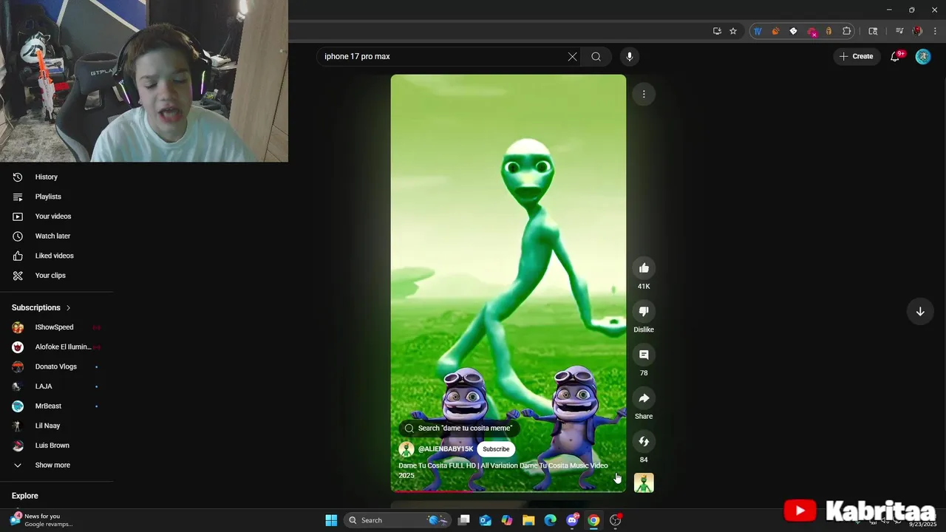This screenshot has height=532, width=946.
Task: Open Donato Vlogs channel
Action: (x=57, y=366)
